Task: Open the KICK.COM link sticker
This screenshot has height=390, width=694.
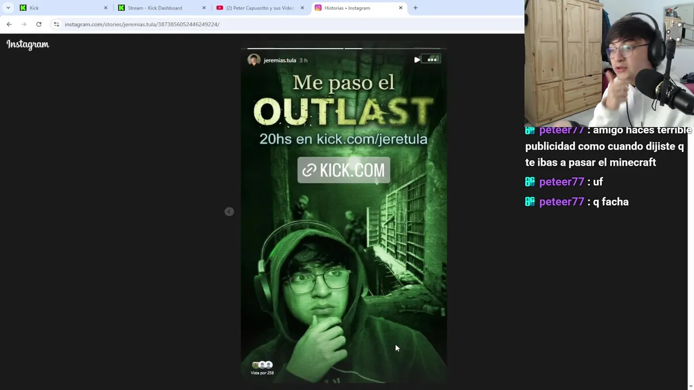Action: (344, 170)
